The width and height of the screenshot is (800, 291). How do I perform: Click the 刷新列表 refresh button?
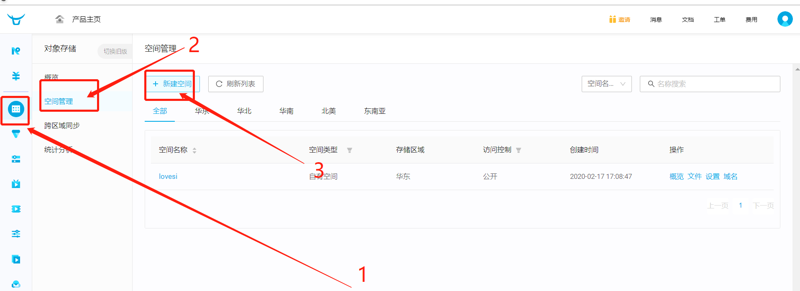[236, 84]
